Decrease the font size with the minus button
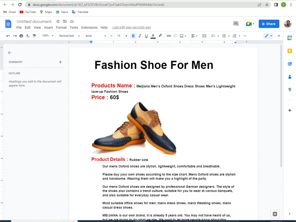The height and width of the screenshot is (222, 296). tap(111, 36)
